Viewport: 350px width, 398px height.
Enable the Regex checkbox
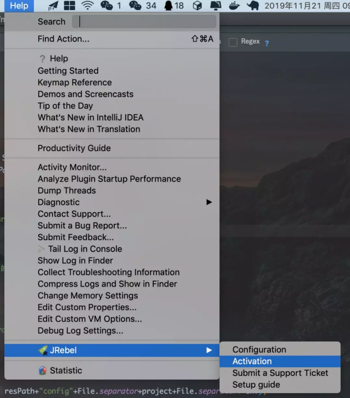point(233,42)
